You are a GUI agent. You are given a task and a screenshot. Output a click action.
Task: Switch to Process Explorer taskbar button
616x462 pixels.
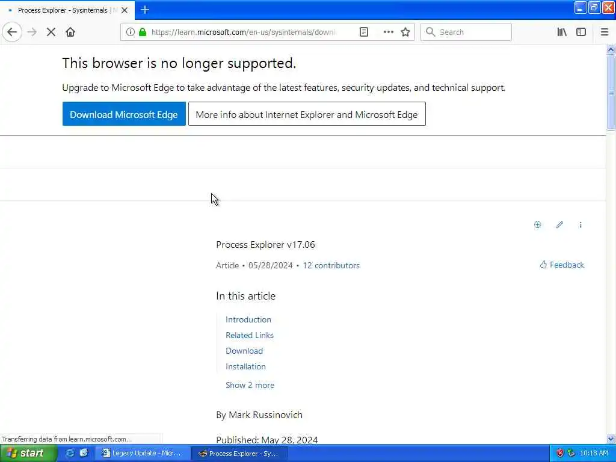[239, 454]
